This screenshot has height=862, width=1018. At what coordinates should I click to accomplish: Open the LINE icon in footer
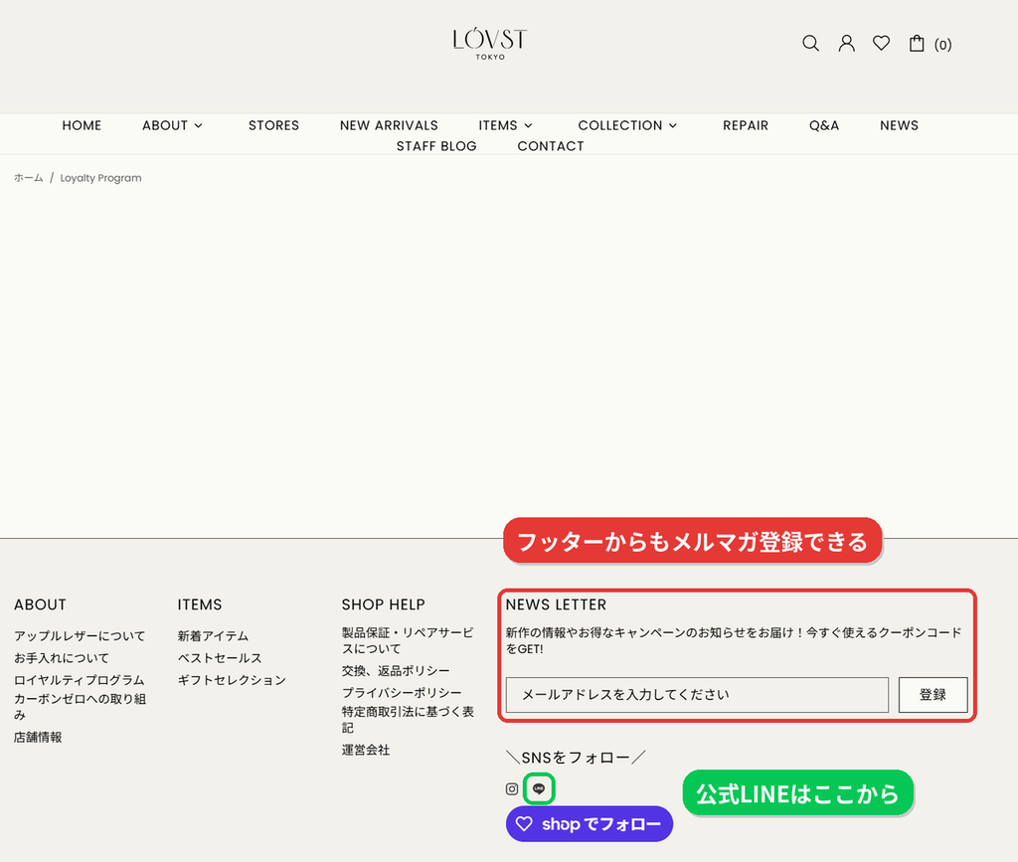click(539, 788)
